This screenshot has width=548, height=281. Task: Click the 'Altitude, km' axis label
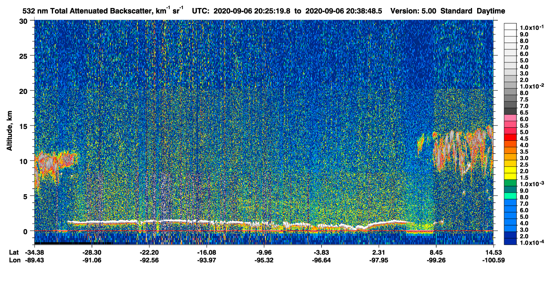coord(9,131)
